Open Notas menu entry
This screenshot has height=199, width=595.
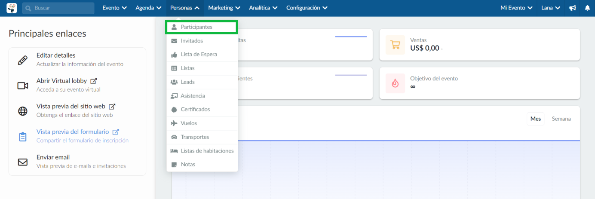click(202, 165)
